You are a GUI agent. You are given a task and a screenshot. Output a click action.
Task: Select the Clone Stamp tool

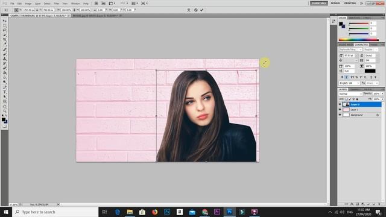click(x=5, y=59)
